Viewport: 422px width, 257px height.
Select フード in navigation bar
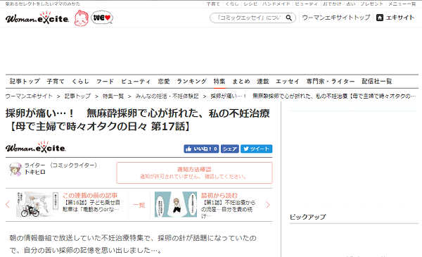[105, 81]
